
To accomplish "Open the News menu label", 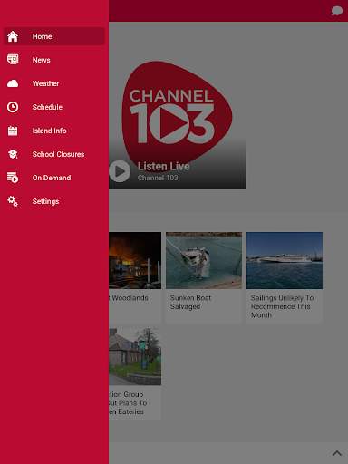I will tap(42, 60).
